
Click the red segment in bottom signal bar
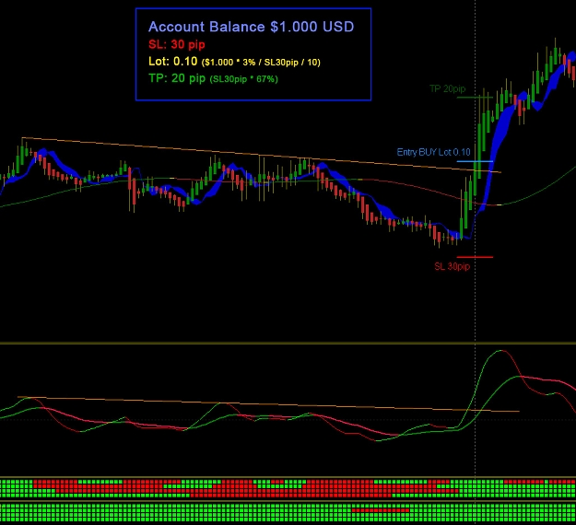(x=381, y=510)
